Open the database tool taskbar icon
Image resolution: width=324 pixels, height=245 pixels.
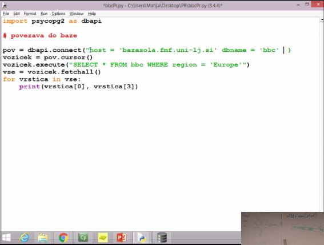pyautogui.click(x=162, y=238)
